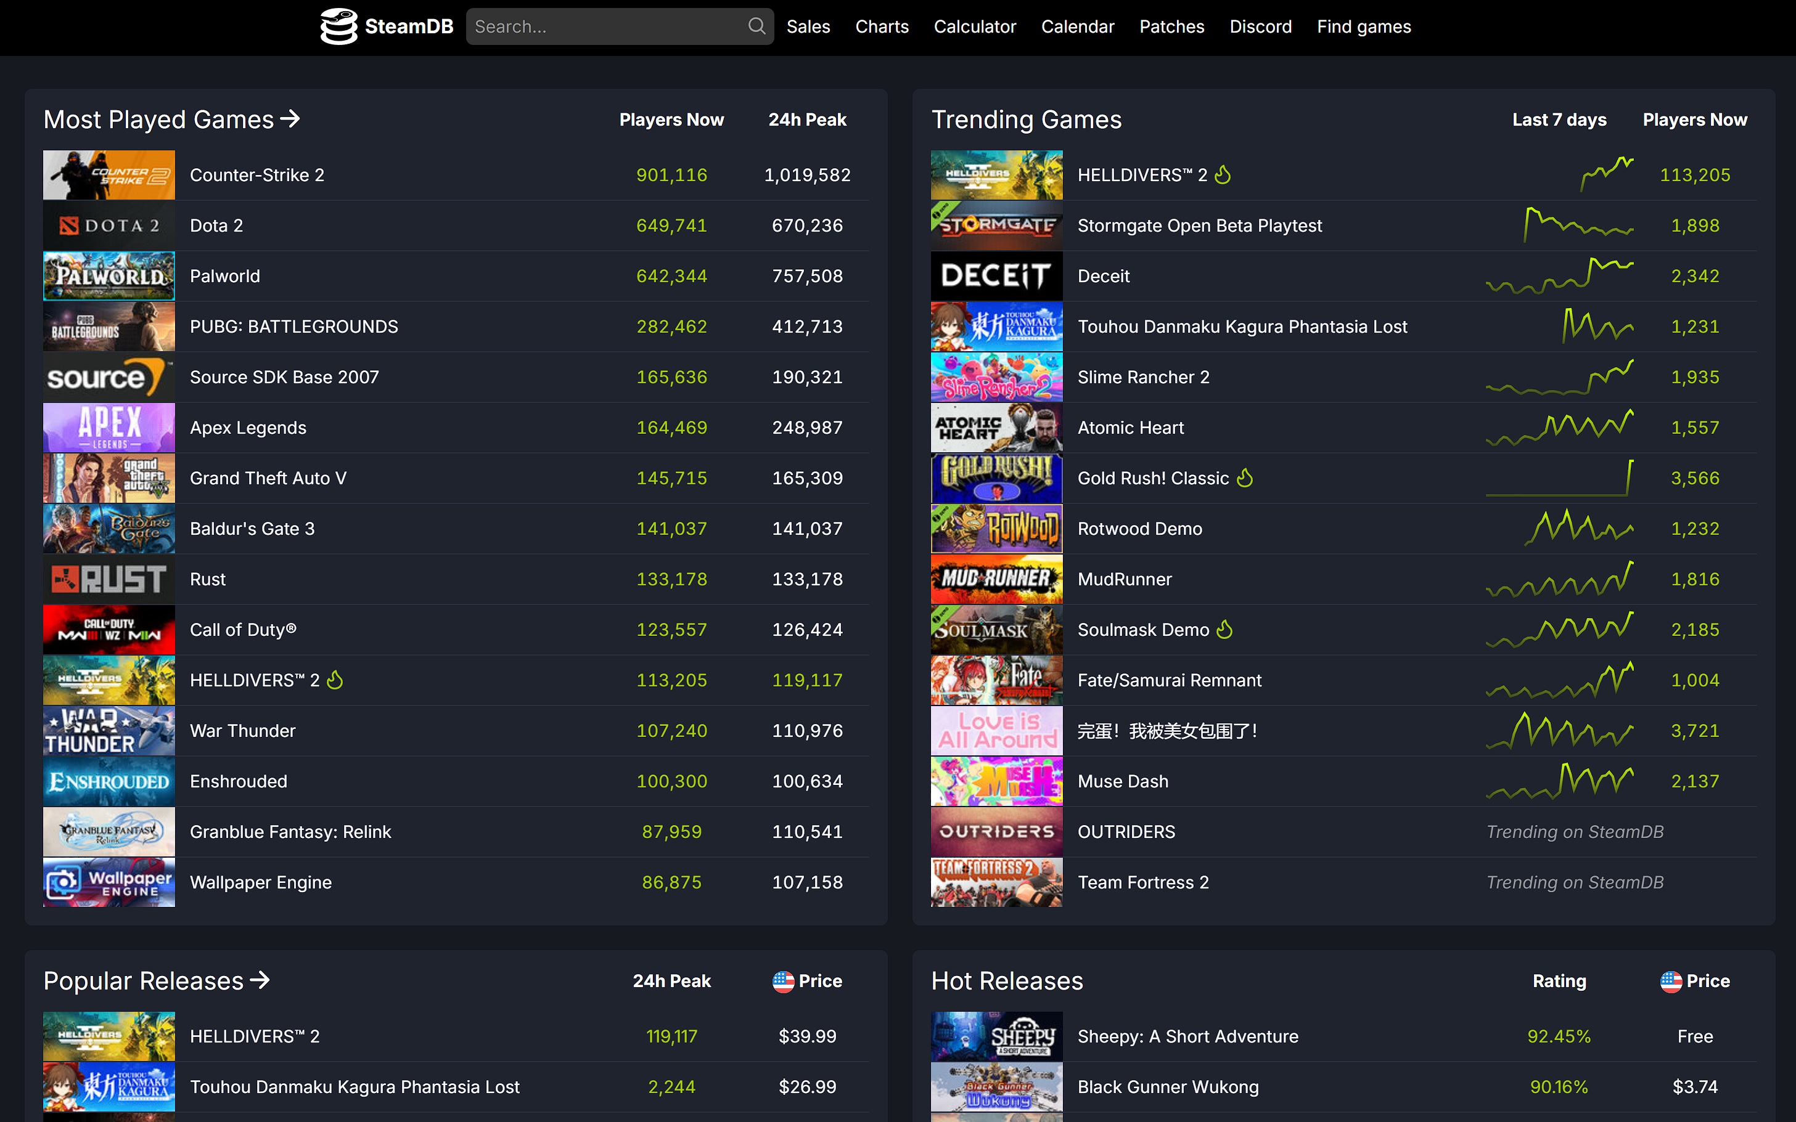Screen dimensions: 1796x1122
Task: Click the SteamDB logo icon
Action: tap(338, 26)
